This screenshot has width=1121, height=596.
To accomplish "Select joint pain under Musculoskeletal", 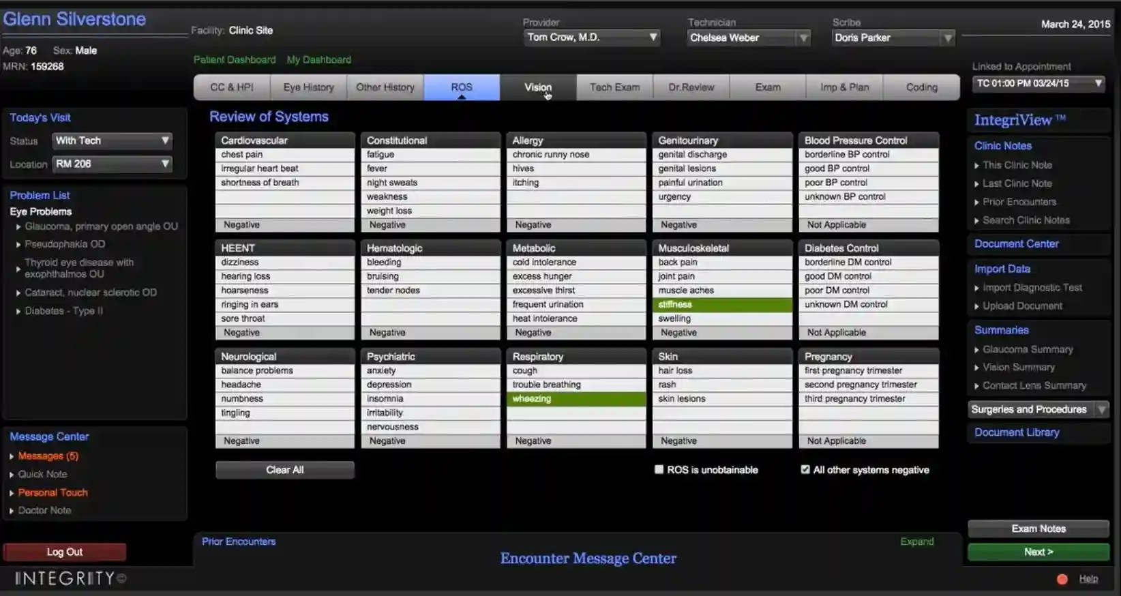I will tap(722, 276).
